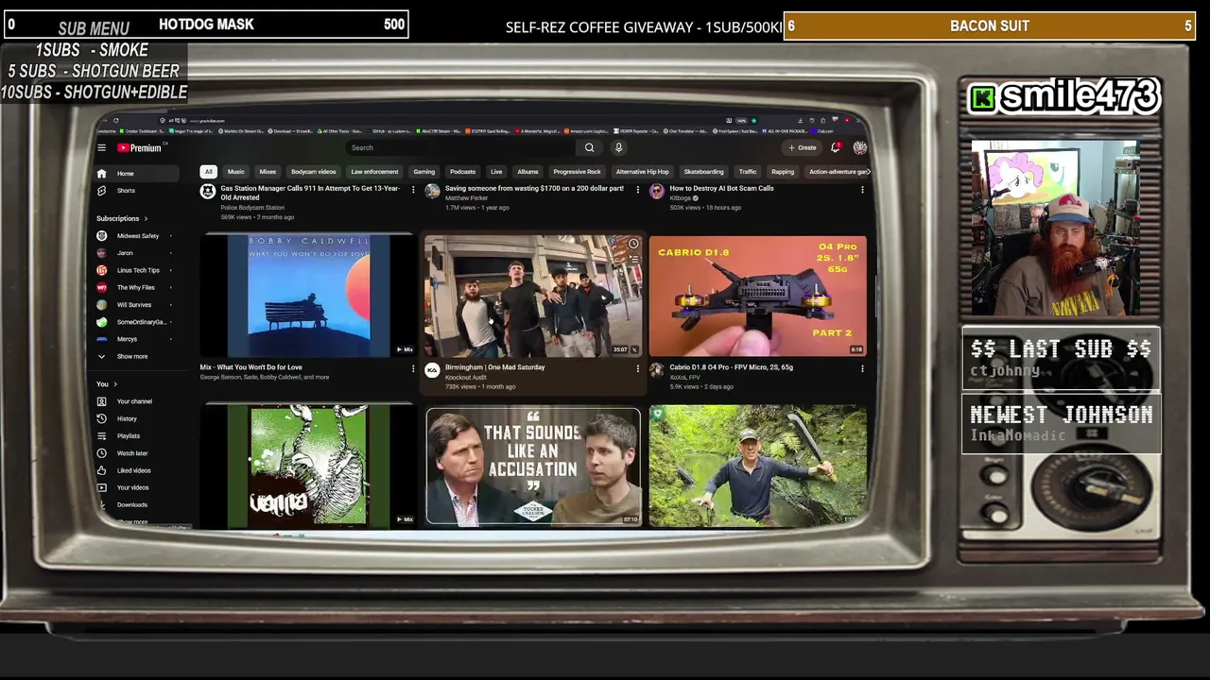The width and height of the screenshot is (1210, 680).
Task: Open more options for Cabrio D1.8 video
Action: pyautogui.click(x=862, y=368)
